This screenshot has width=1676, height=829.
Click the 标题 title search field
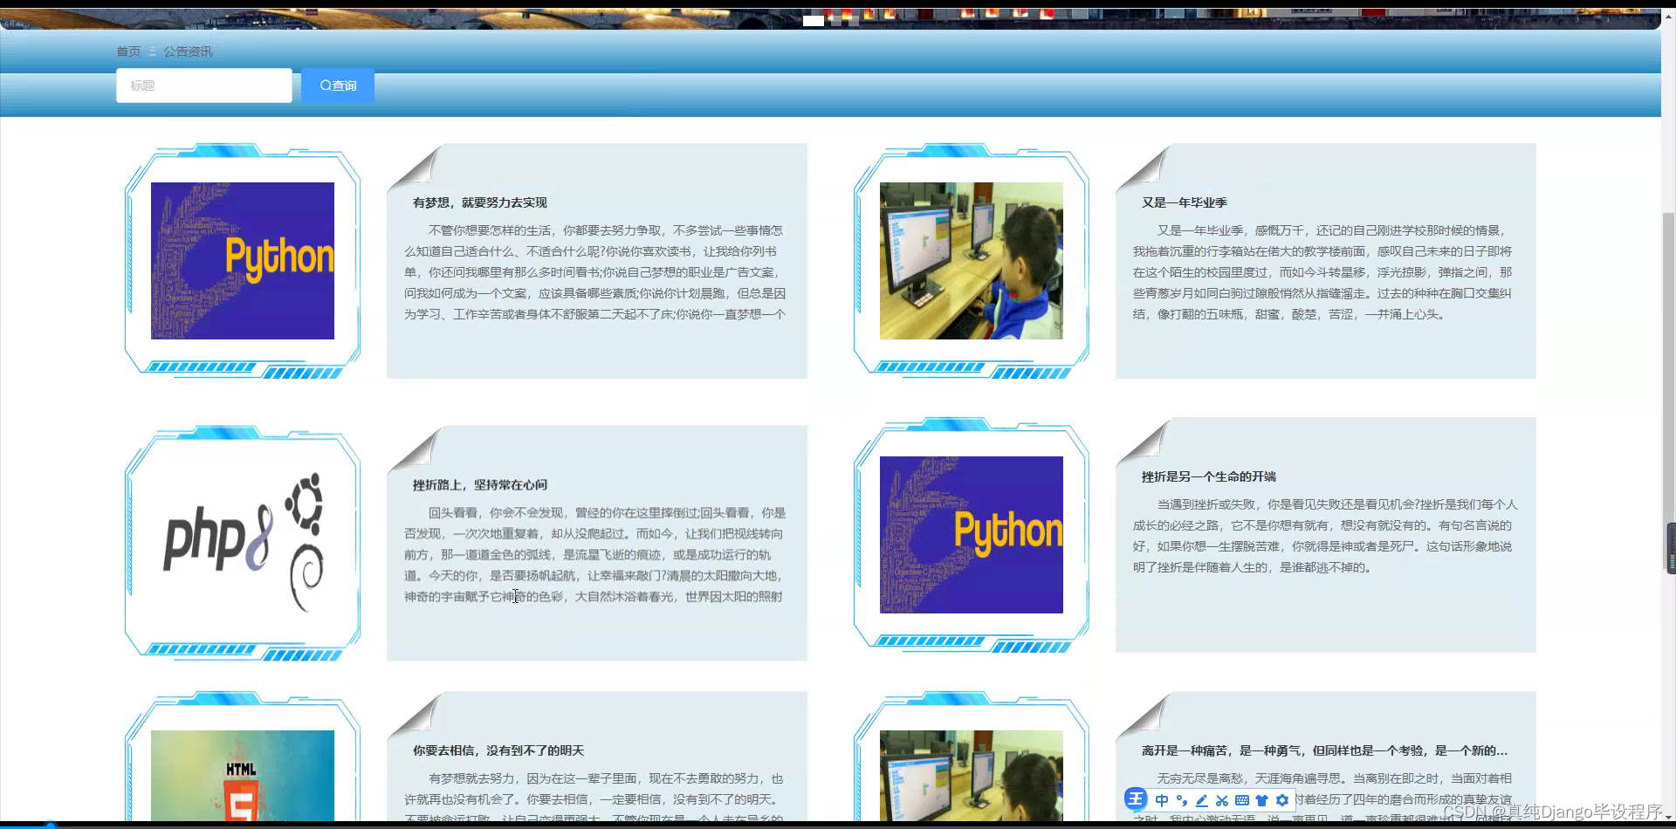pyautogui.click(x=203, y=86)
